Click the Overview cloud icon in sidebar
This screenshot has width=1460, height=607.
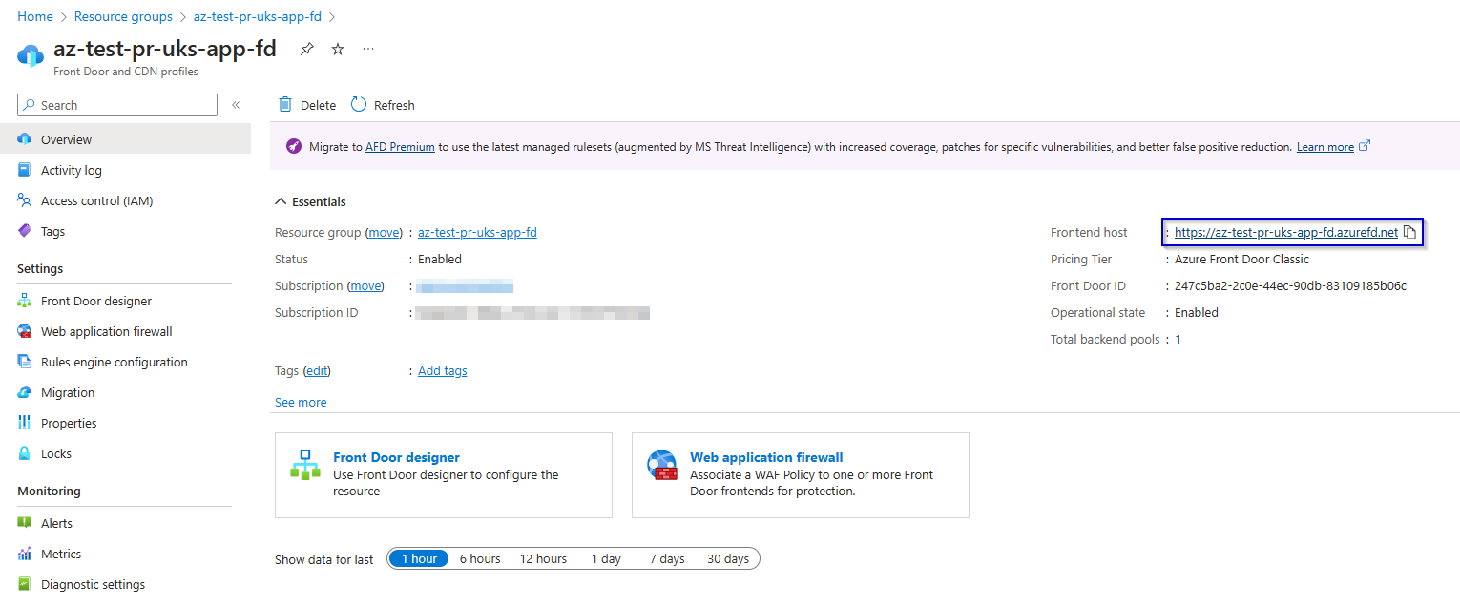(25, 139)
